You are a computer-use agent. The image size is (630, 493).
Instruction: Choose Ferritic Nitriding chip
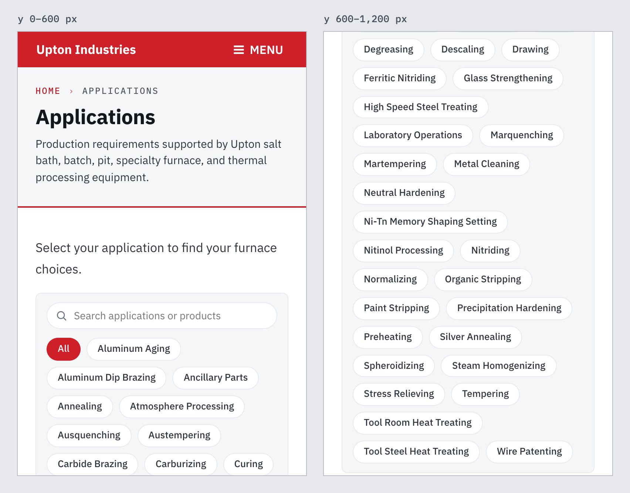(400, 78)
